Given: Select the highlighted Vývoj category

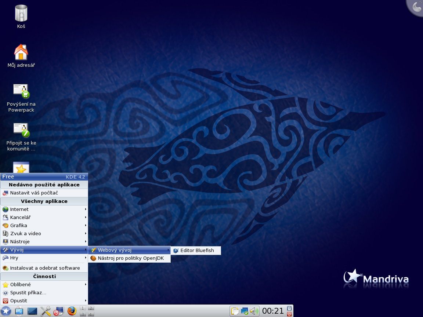Looking at the screenshot, I should coord(44,249).
